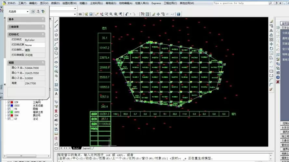Click the Rotate tool icon
The height and width of the screenshot is (162, 289).
271,49
